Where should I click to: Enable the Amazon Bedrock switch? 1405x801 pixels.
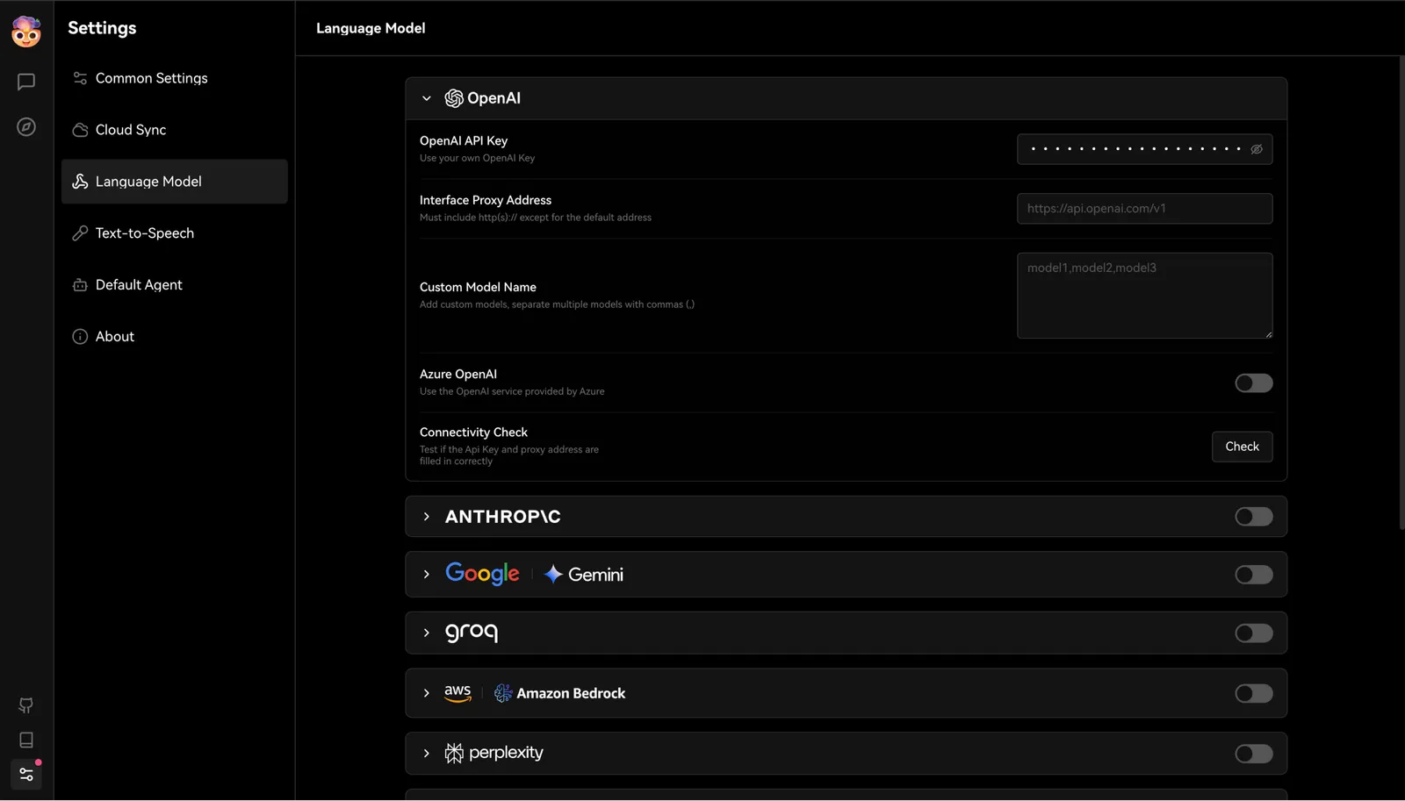pyautogui.click(x=1254, y=694)
